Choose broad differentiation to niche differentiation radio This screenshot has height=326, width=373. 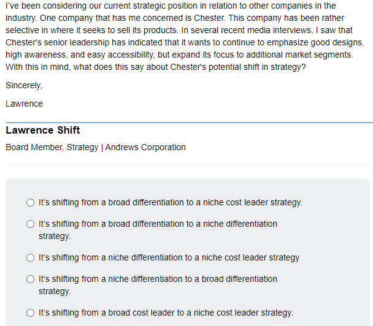[31, 224]
